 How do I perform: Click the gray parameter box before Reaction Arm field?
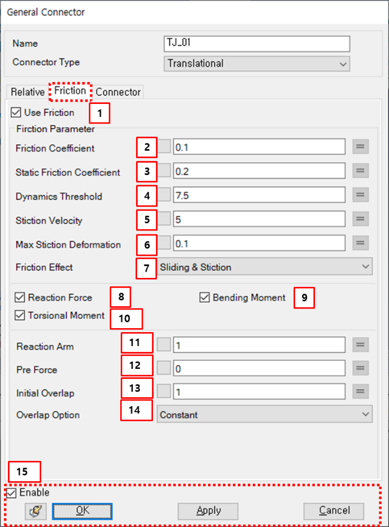point(164,345)
